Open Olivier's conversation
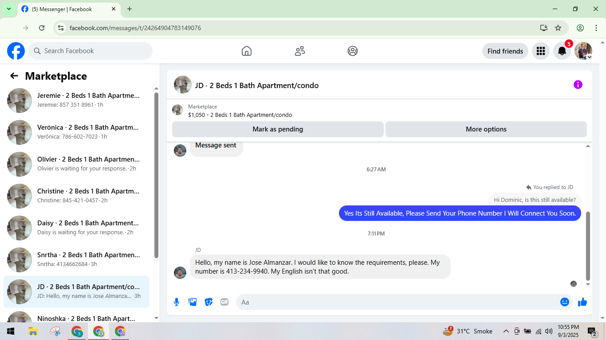Screen dimensions: 606x340 coord(76,164)
